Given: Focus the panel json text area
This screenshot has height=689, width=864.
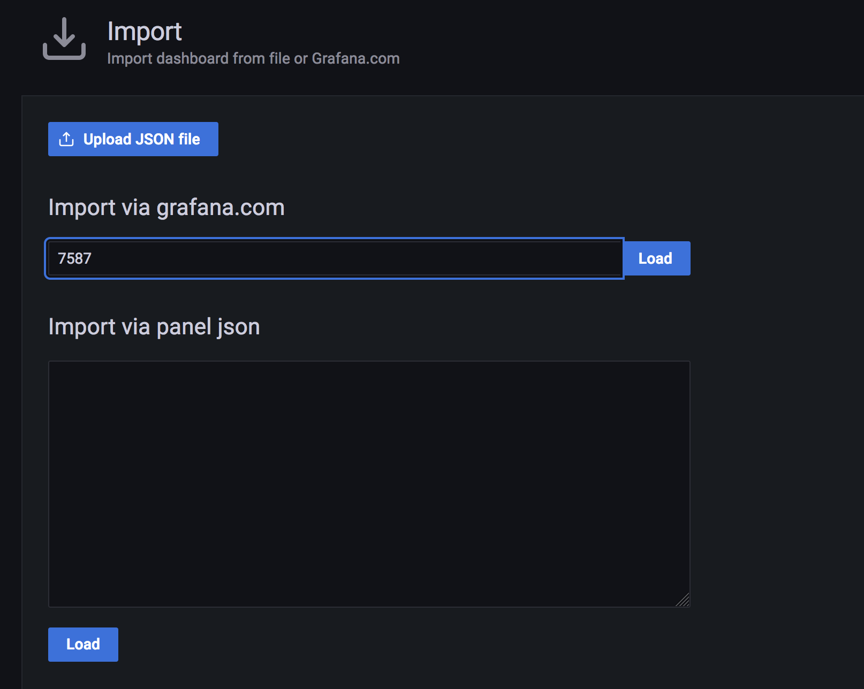Looking at the screenshot, I should click(x=369, y=484).
